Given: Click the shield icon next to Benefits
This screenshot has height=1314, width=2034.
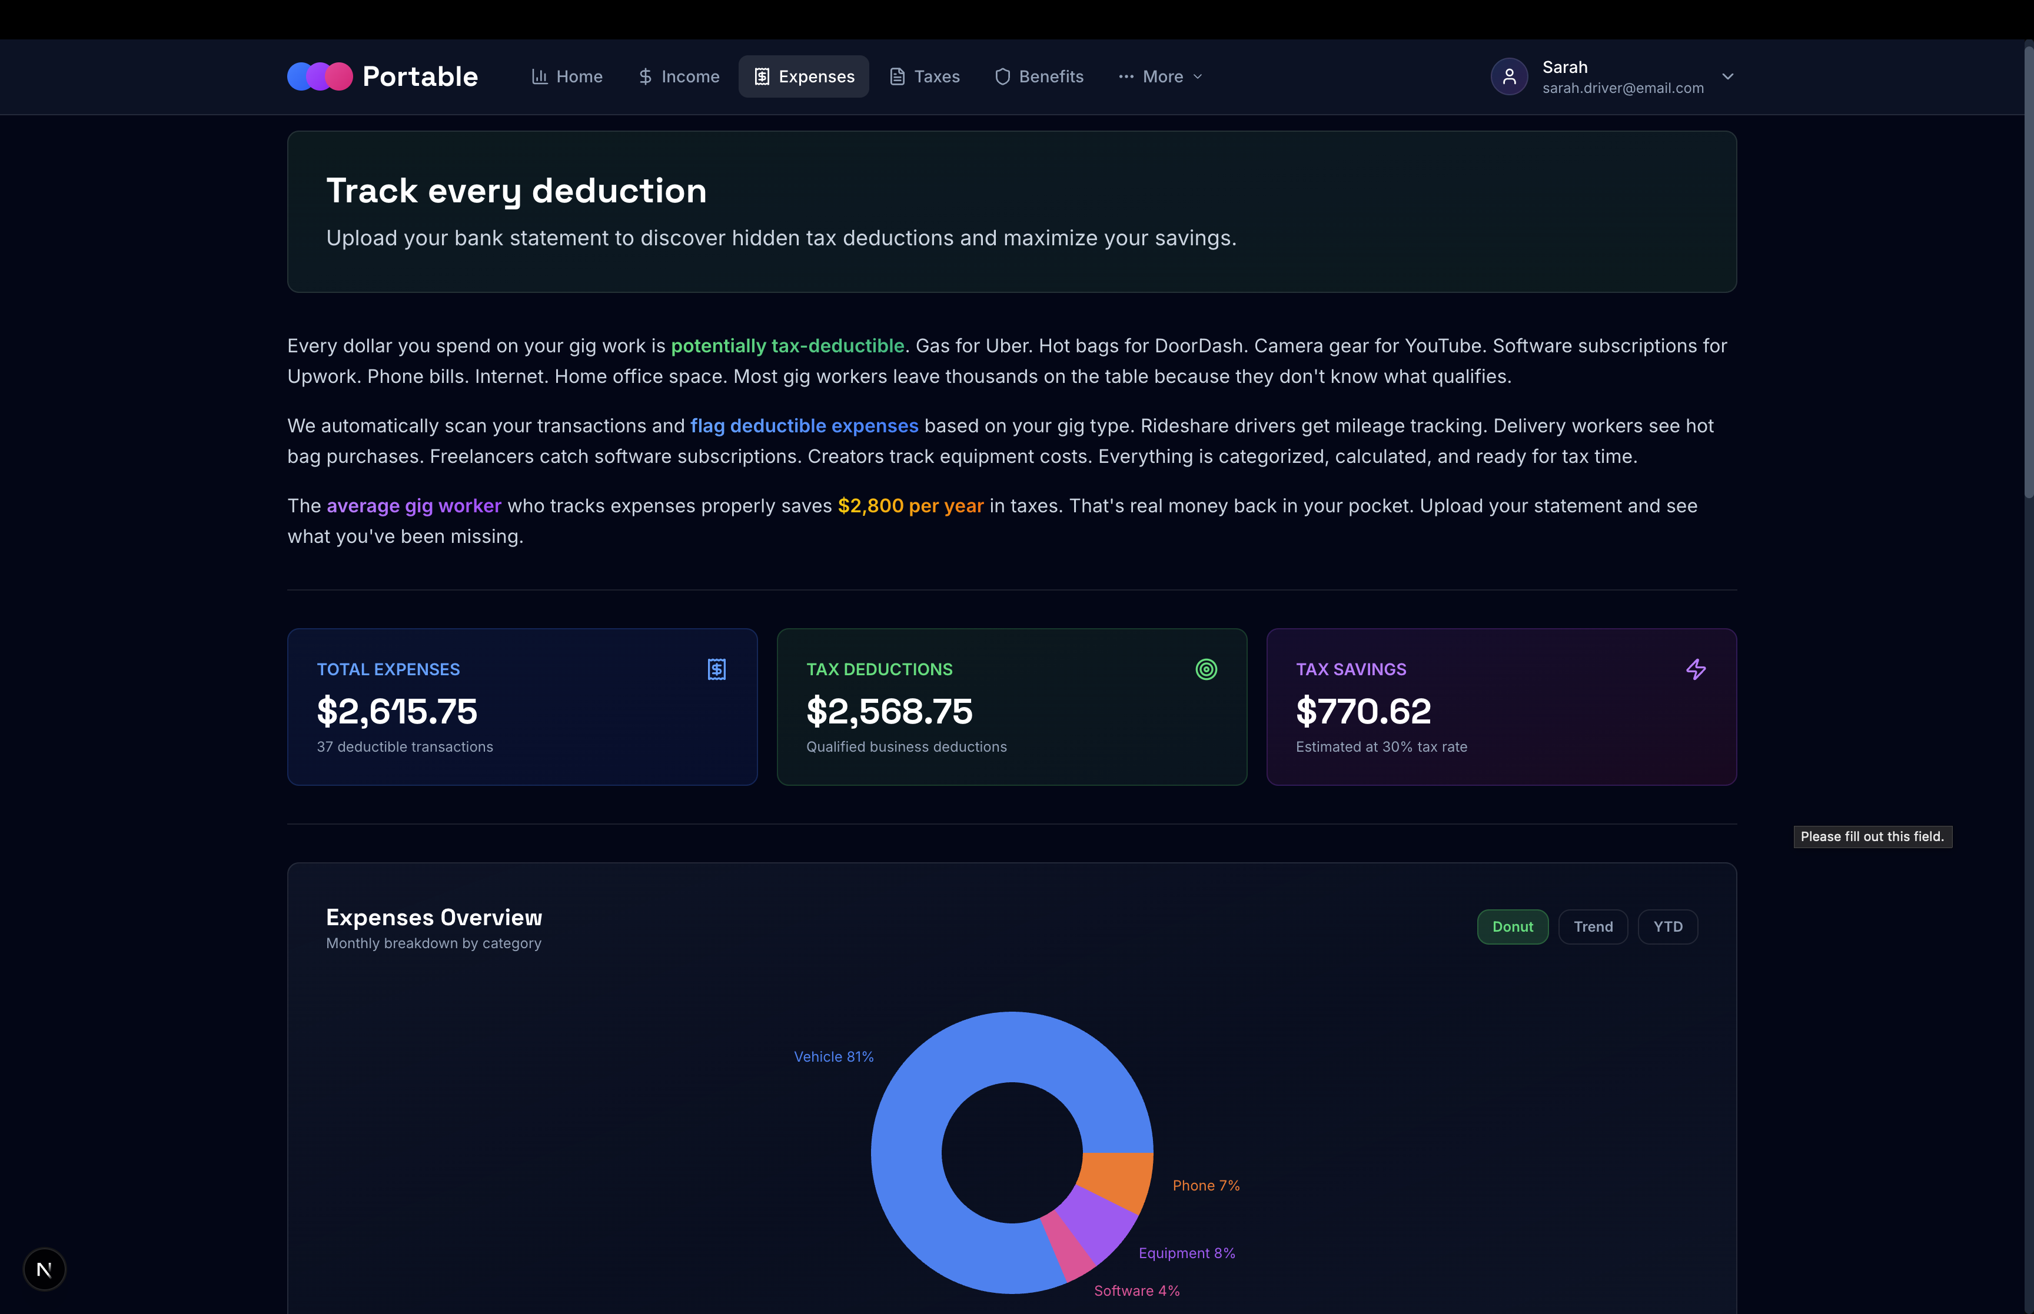Looking at the screenshot, I should click(1002, 77).
